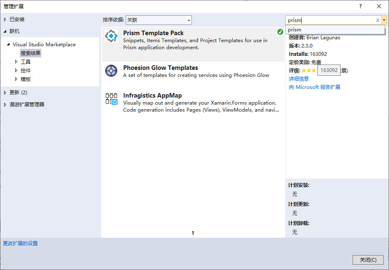This screenshot has width=389, height=270.
Task: Open the search history dropdown arrow
Action: [x=384, y=20]
